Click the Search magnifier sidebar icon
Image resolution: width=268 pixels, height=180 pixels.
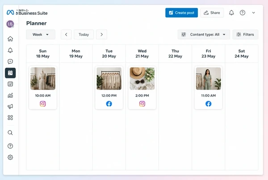(x=10, y=133)
